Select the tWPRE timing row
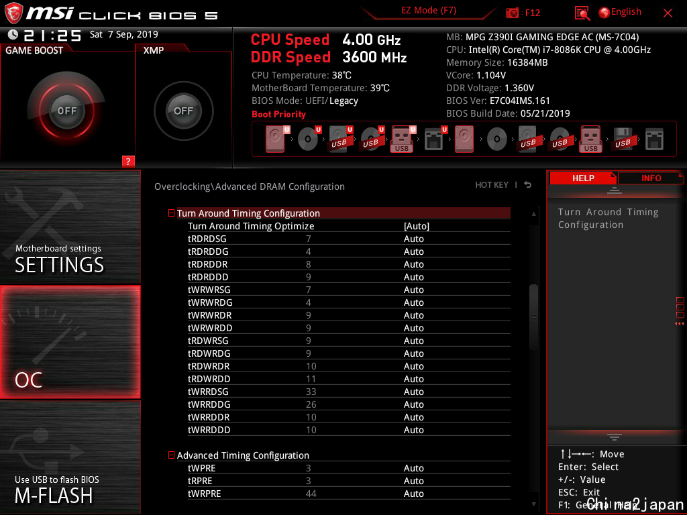 [349, 467]
